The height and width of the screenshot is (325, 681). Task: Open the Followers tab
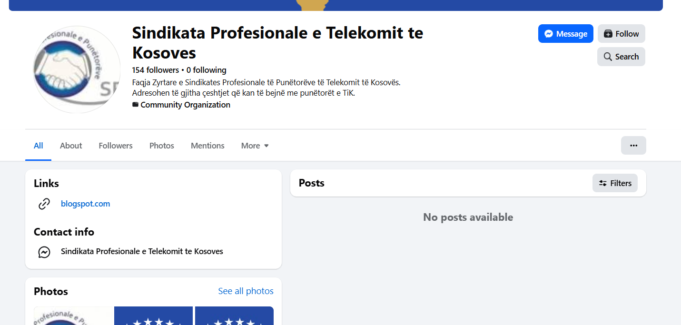(x=116, y=146)
